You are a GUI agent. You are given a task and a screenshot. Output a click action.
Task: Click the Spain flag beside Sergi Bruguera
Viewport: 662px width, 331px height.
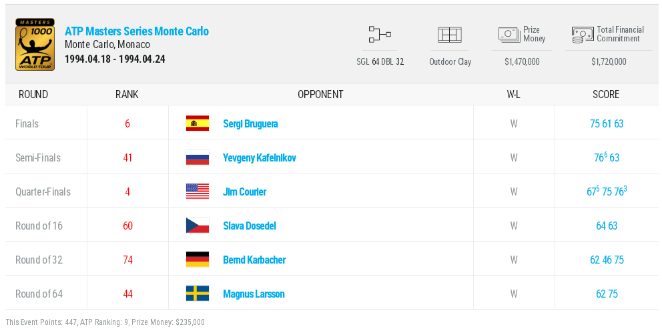[x=198, y=123]
